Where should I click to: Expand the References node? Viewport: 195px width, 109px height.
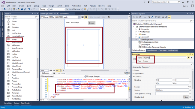[x=136, y=32]
